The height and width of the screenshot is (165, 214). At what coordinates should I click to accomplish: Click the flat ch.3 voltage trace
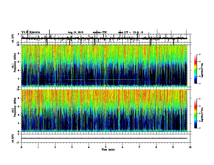pyautogui.click(x=104, y=138)
